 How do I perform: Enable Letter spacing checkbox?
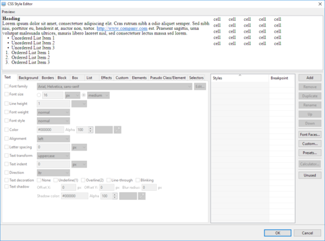[x=6, y=147]
